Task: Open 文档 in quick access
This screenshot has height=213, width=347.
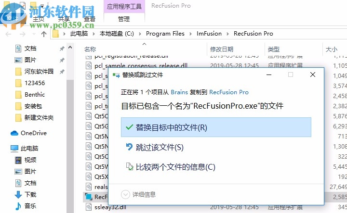Action: [30, 49]
